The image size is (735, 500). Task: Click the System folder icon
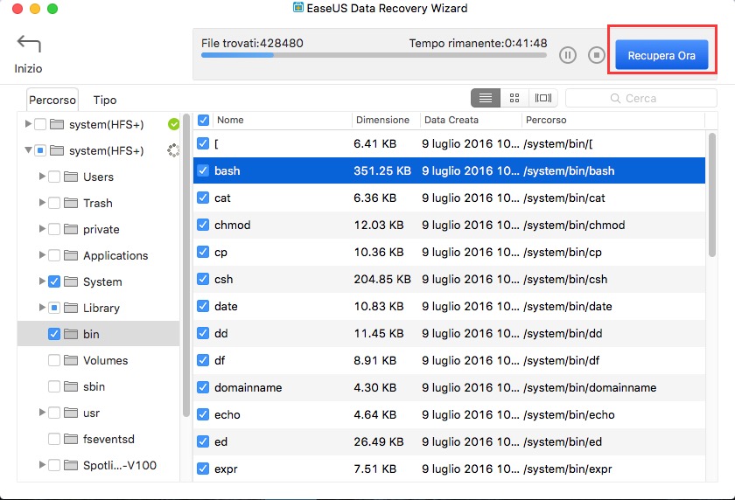(71, 281)
